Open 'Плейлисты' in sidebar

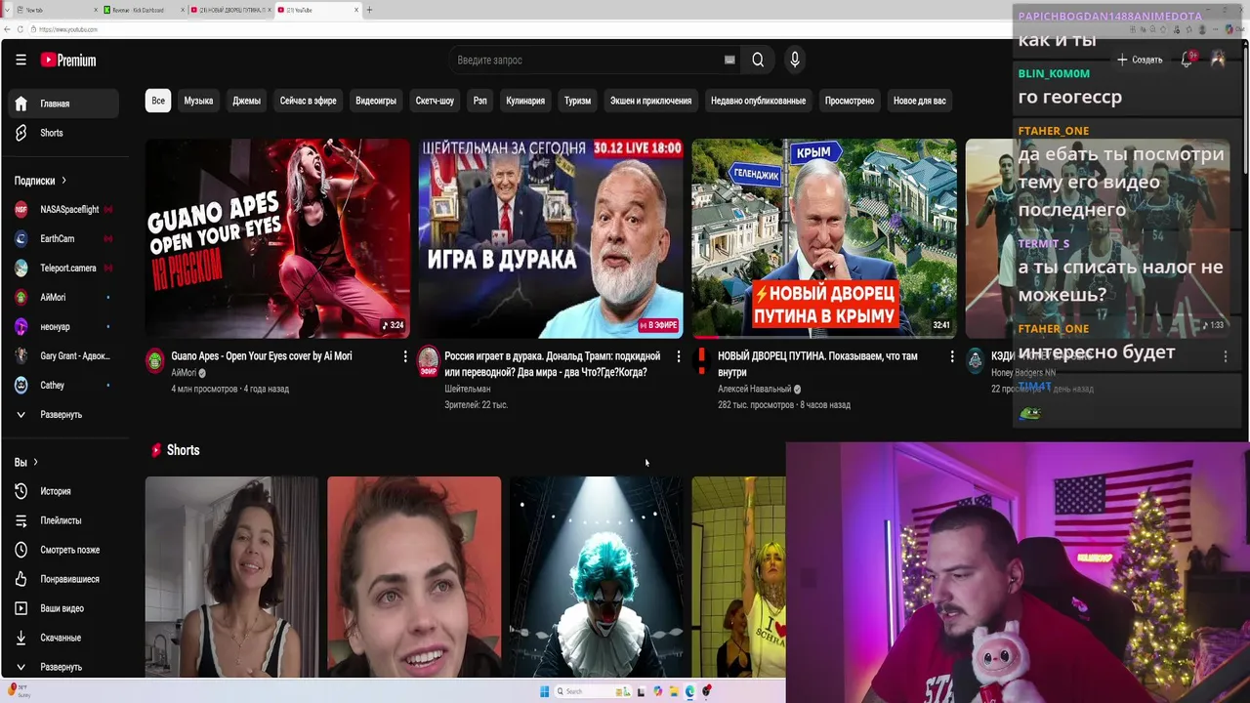(63, 520)
